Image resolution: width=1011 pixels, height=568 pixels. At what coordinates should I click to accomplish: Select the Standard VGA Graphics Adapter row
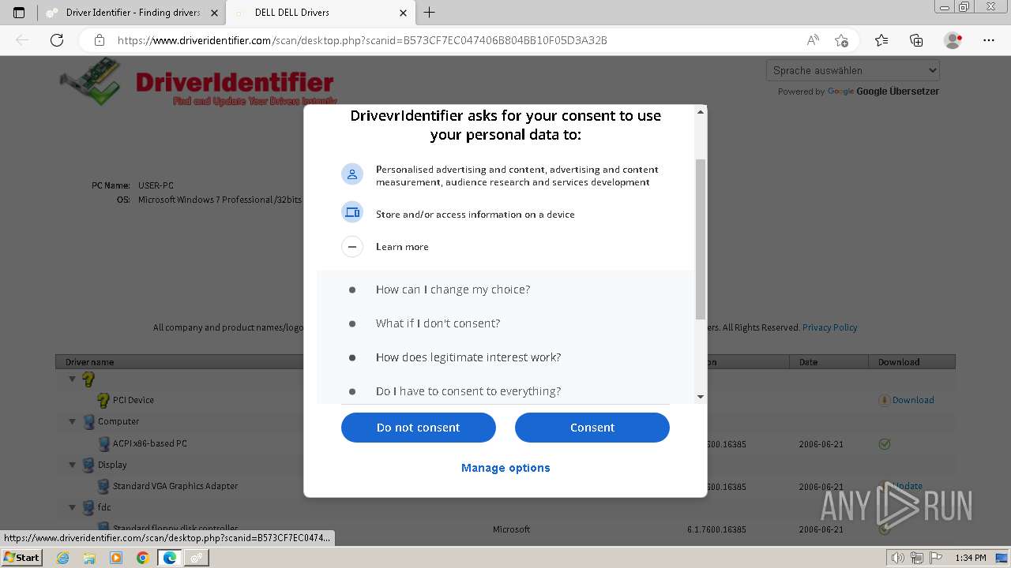pyautogui.click(x=505, y=486)
